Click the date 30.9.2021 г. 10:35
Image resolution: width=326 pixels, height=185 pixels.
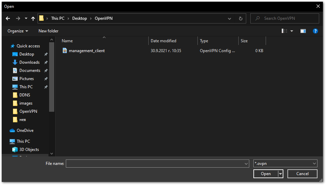click(x=166, y=51)
